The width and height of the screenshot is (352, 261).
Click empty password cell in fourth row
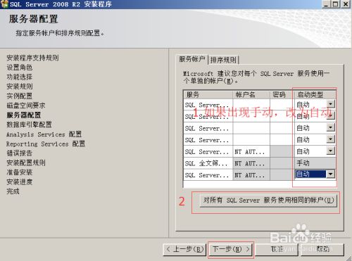click(x=282, y=140)
